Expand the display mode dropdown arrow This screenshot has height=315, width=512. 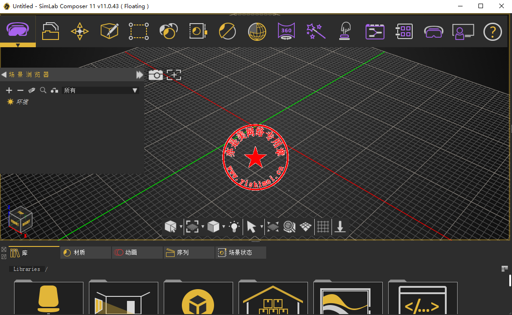tap(224, 226)
